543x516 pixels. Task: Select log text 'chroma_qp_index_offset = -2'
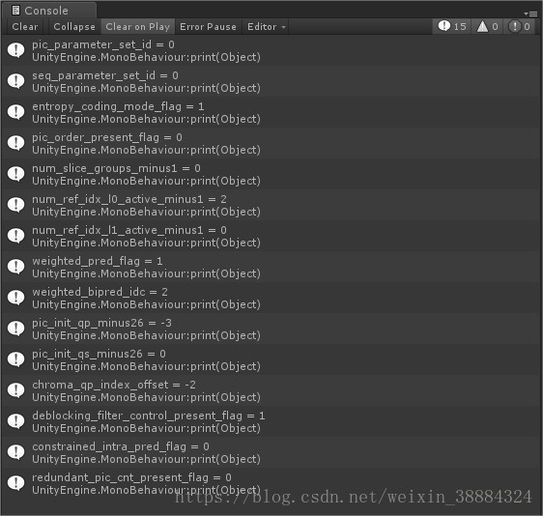[114, 385]
